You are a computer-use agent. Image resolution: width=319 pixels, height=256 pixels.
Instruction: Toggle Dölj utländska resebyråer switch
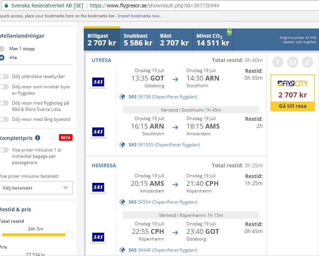[x=4, y=76]
